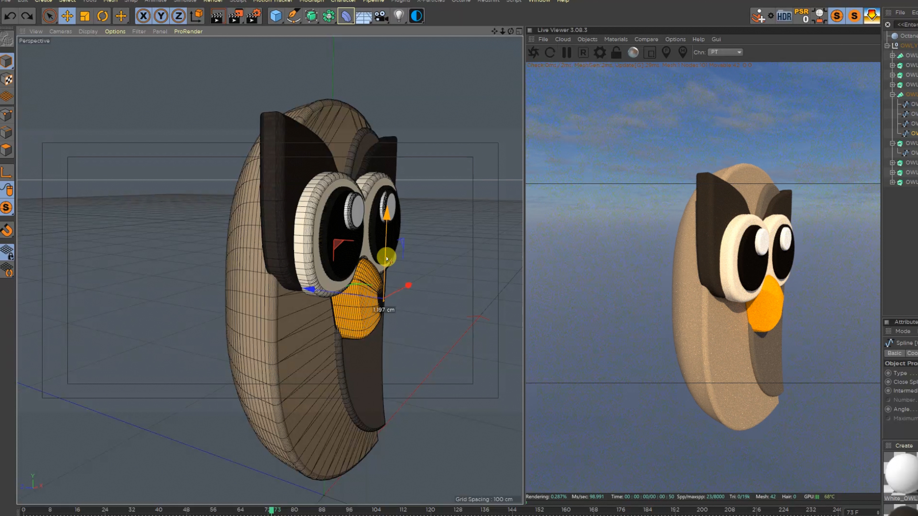Click the Camera object icon
918x516 pixels.
pyautogui.click(x=382, y=16)
